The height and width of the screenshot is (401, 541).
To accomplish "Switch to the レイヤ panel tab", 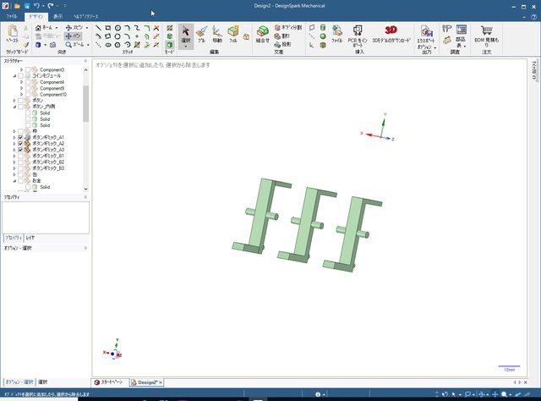I will pos(30,238).
